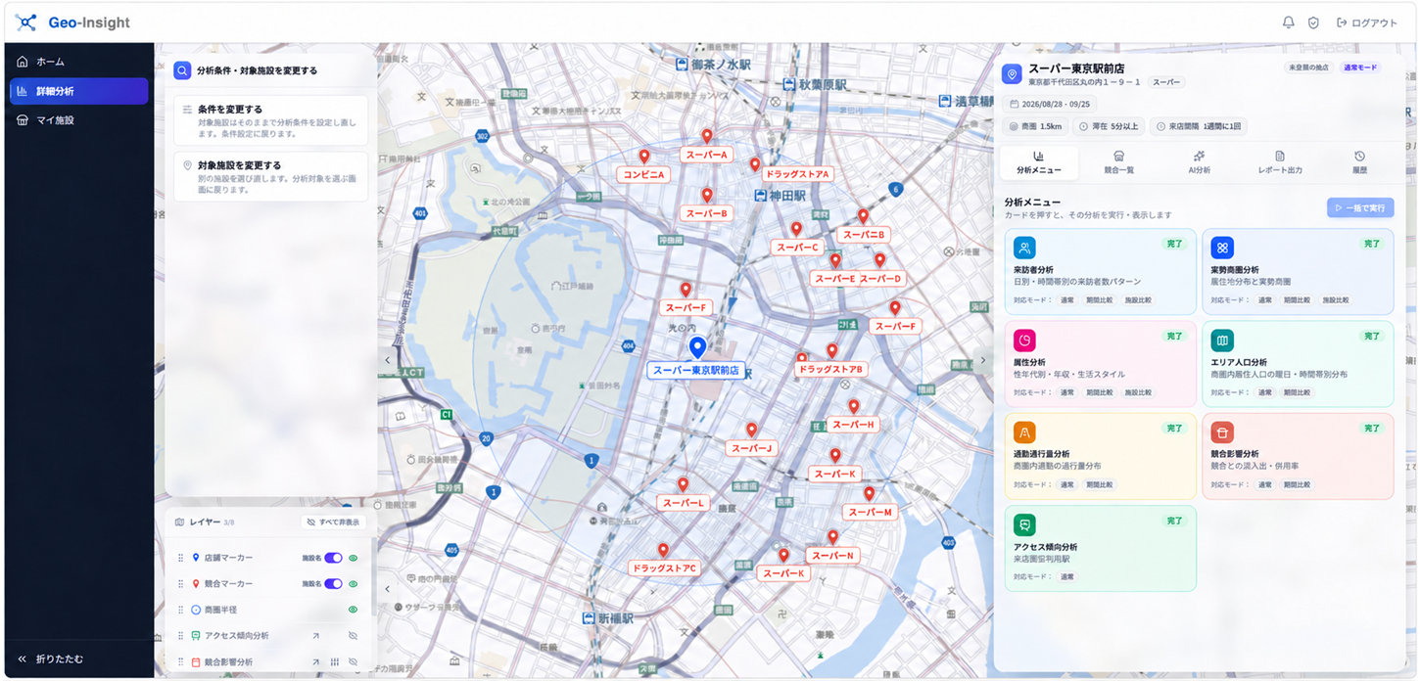Click the ログアウト button
The width and height of the screenshot is (1420, 681).
tap(1367, 23)
